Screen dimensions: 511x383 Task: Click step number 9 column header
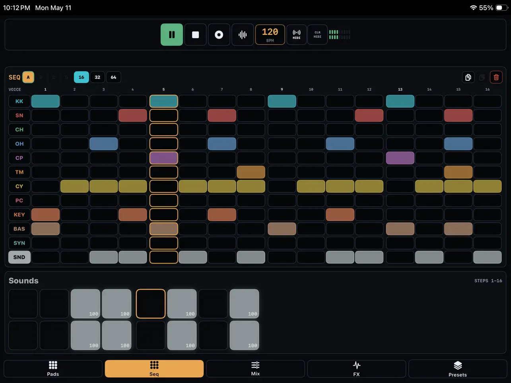[x=282, y=89]
